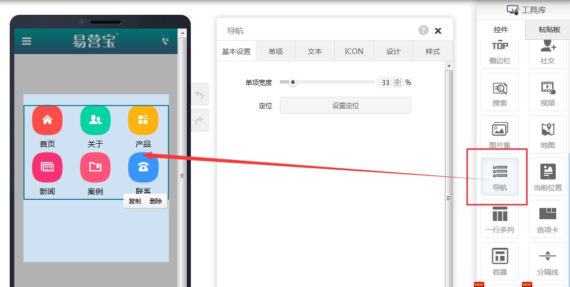Image resolution: width=570 pixels, height=287 pixels.
Task: Choose the 社交 social widget
Action: 548,53
